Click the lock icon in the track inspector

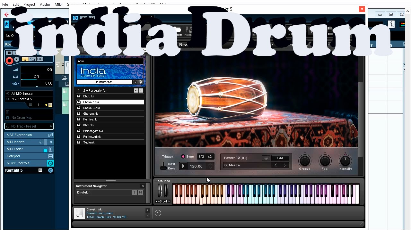click(x=32, y=59)
